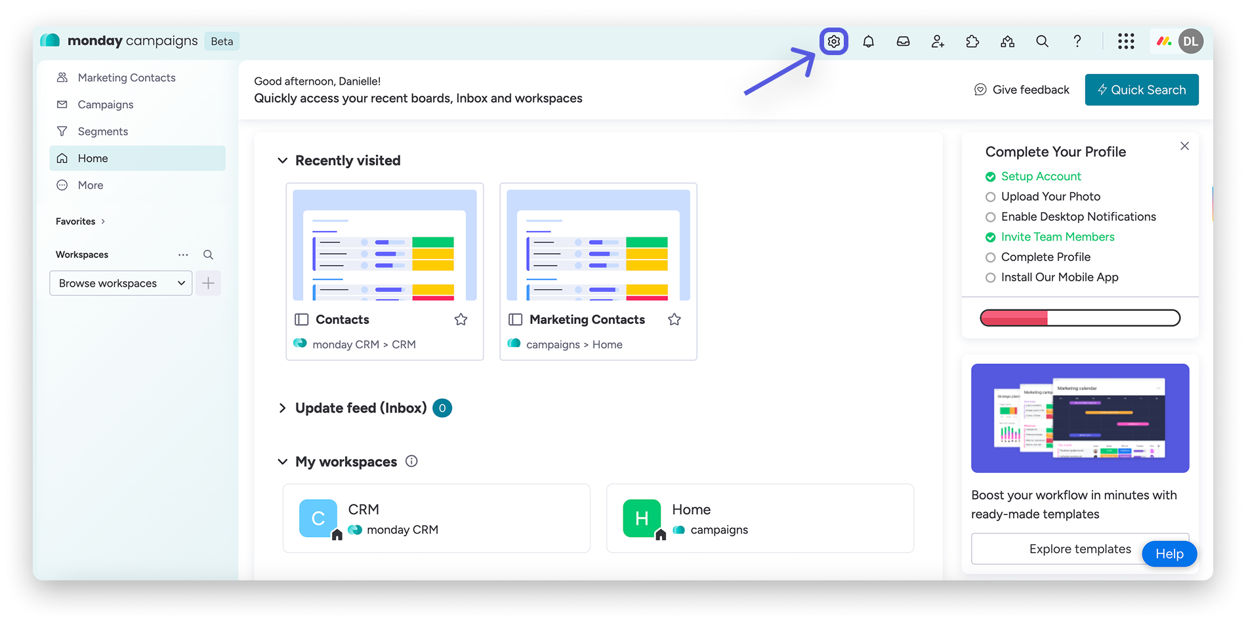Select Install Our Mobile App step
This screenshot has height=623, width=1246.
click(1052, 278)
